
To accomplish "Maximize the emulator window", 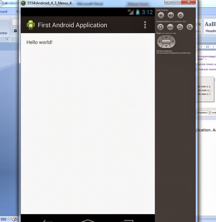I will point(177,2).
